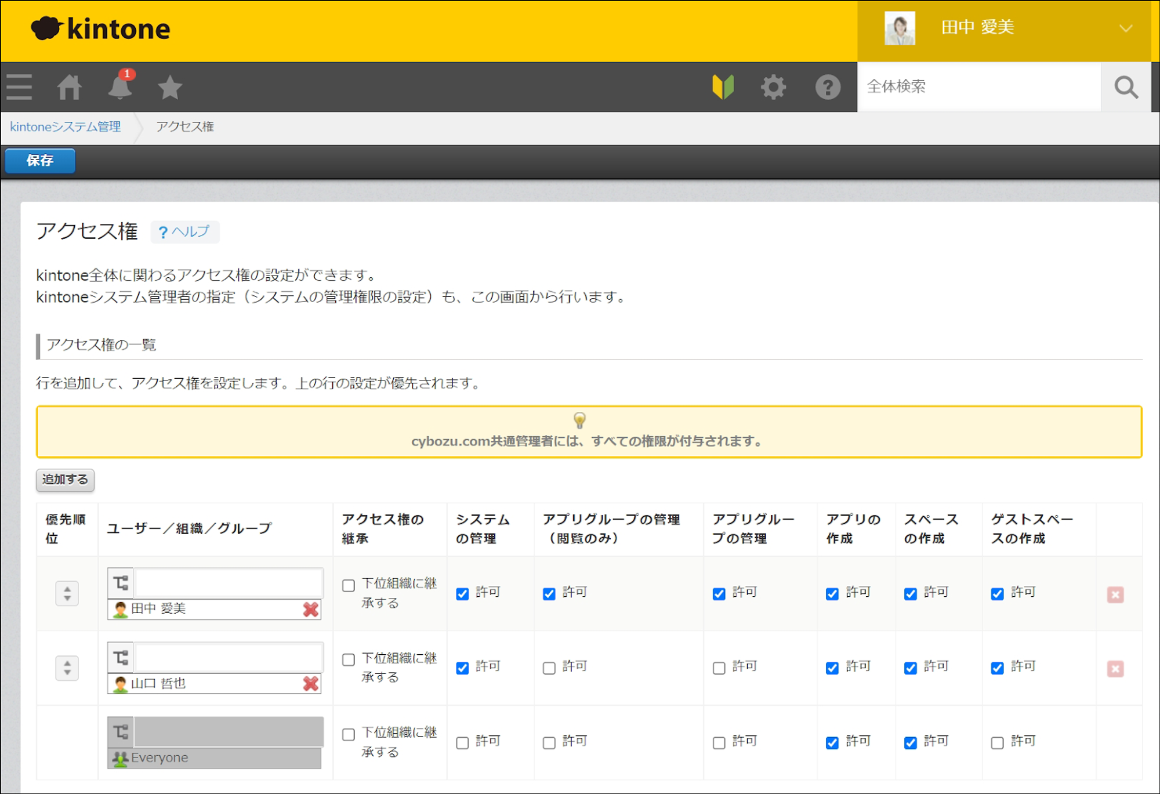Go to the kintoneシステム管理 breadcrumb
The width and height of the screenshot is (1160, 794).
pyautogui.click(x=66, y=127)
